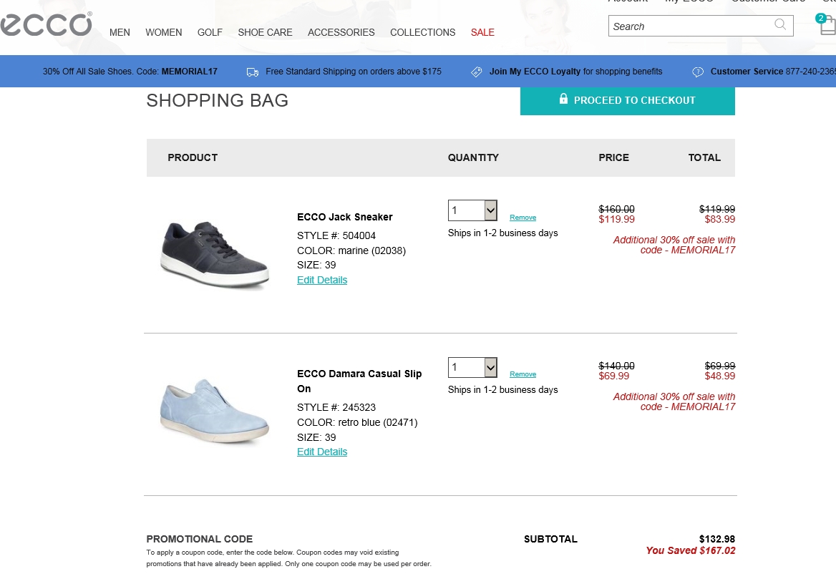Viewport: 836px width, 579px height.
Task: Click the lock icon on checkout button
Action: tap(563, 99)
